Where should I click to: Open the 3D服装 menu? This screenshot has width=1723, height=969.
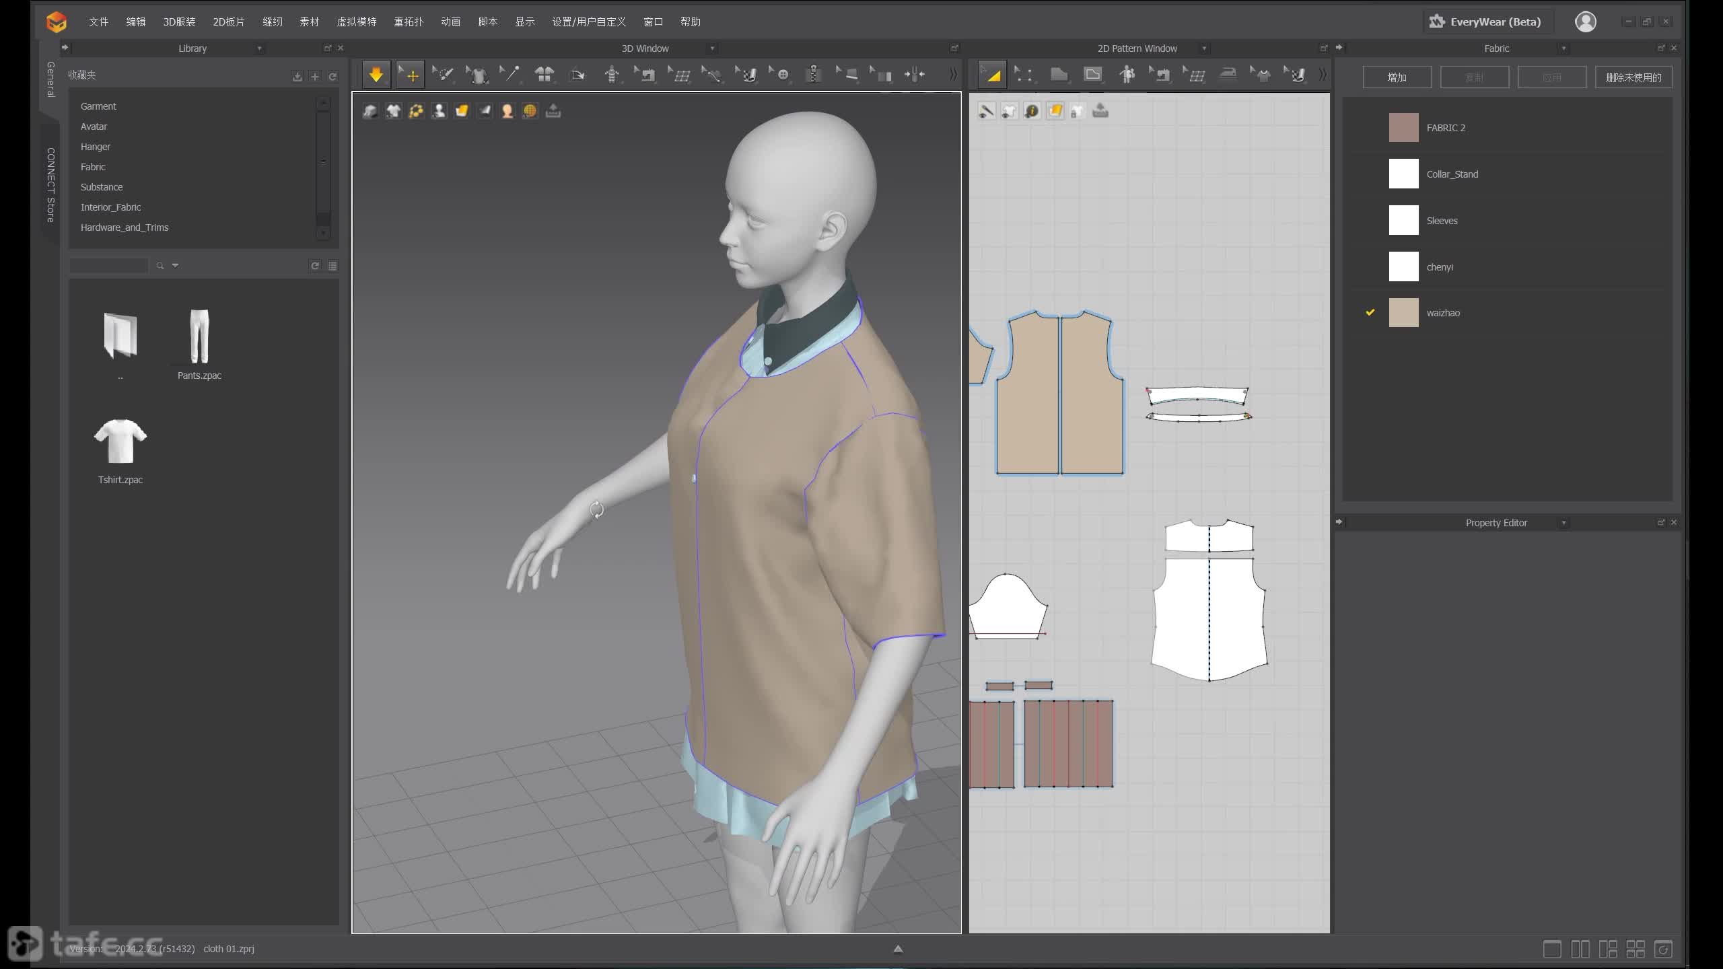tap(179, 22)
